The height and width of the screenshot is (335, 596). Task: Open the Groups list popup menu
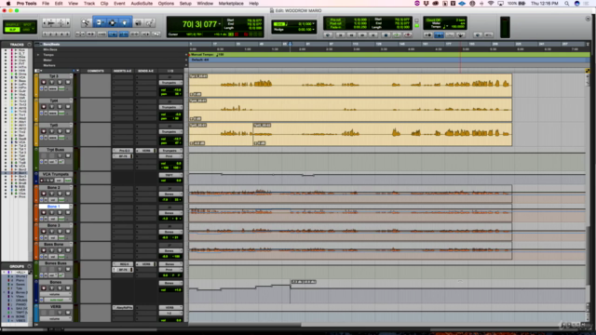(29, 266)
